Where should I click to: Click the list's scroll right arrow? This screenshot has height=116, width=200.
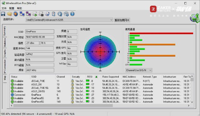[188, 106]
